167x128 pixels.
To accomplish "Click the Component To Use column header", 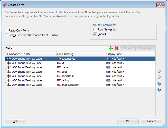I will tap(32, 54).
